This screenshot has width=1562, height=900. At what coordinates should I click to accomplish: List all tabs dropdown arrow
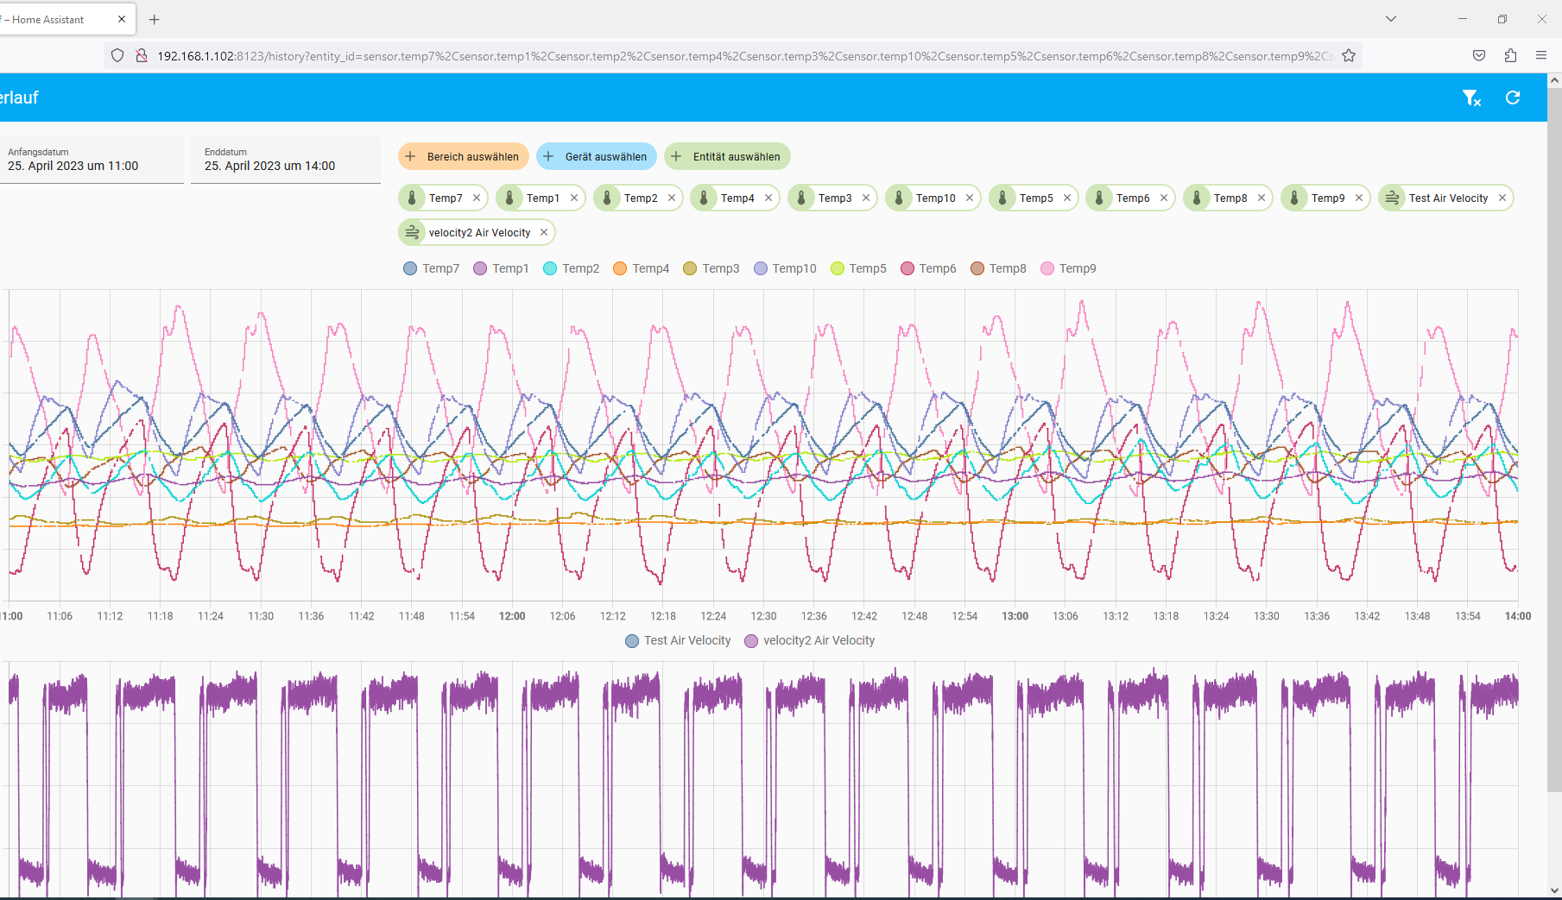point(1391,19)
